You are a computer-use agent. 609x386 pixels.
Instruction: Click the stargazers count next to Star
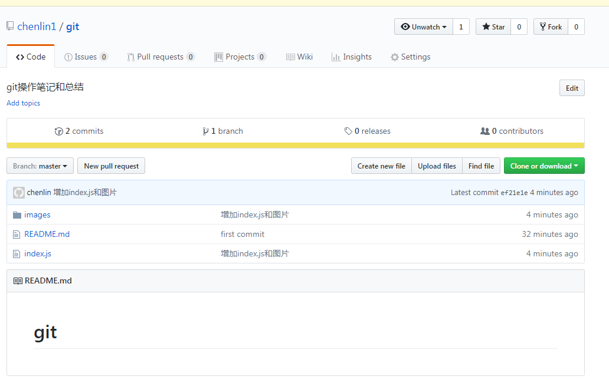519,27
